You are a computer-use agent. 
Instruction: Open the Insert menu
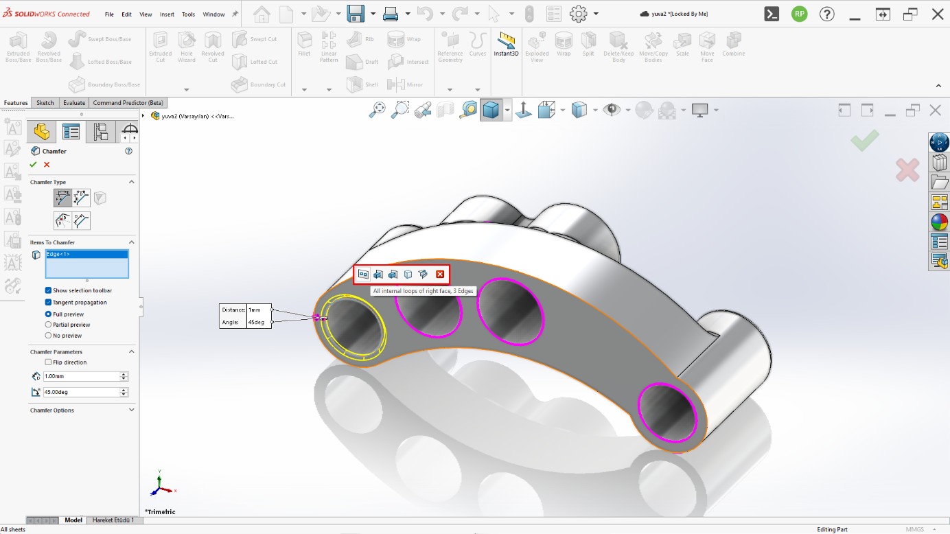tap(167, 14)
